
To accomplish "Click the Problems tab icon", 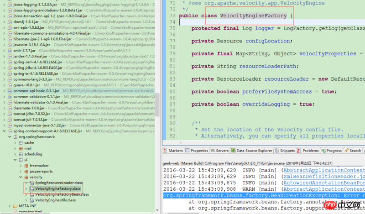I will (x=299, y=151).
